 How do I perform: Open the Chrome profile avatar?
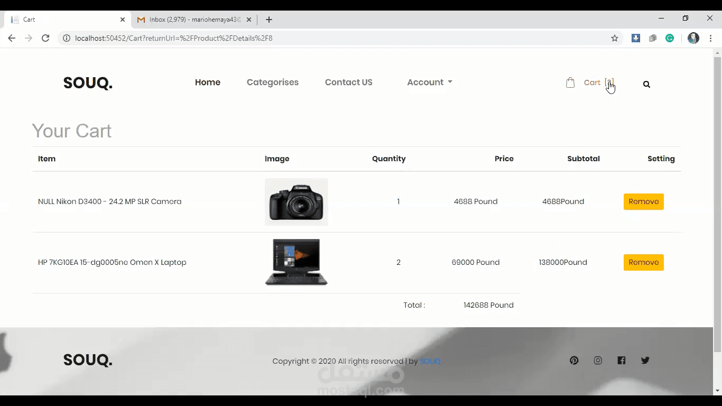coord(693,38)
